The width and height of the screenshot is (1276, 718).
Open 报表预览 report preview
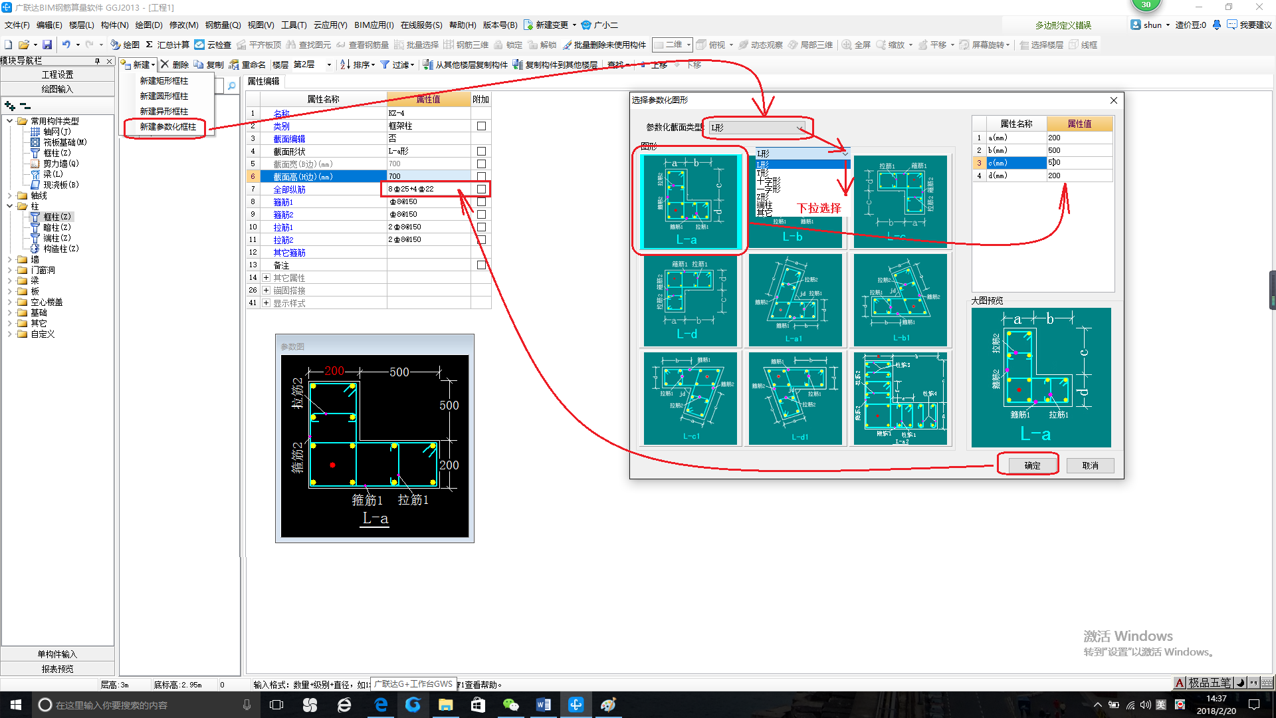click(x=57, y=669)
